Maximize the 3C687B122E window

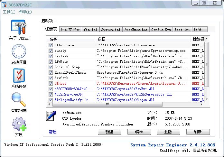pyautogui.click(x=204, y=3)
